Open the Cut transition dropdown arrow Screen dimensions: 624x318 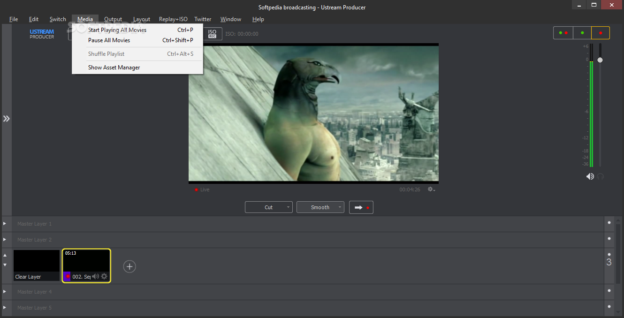tap(288, 207)
